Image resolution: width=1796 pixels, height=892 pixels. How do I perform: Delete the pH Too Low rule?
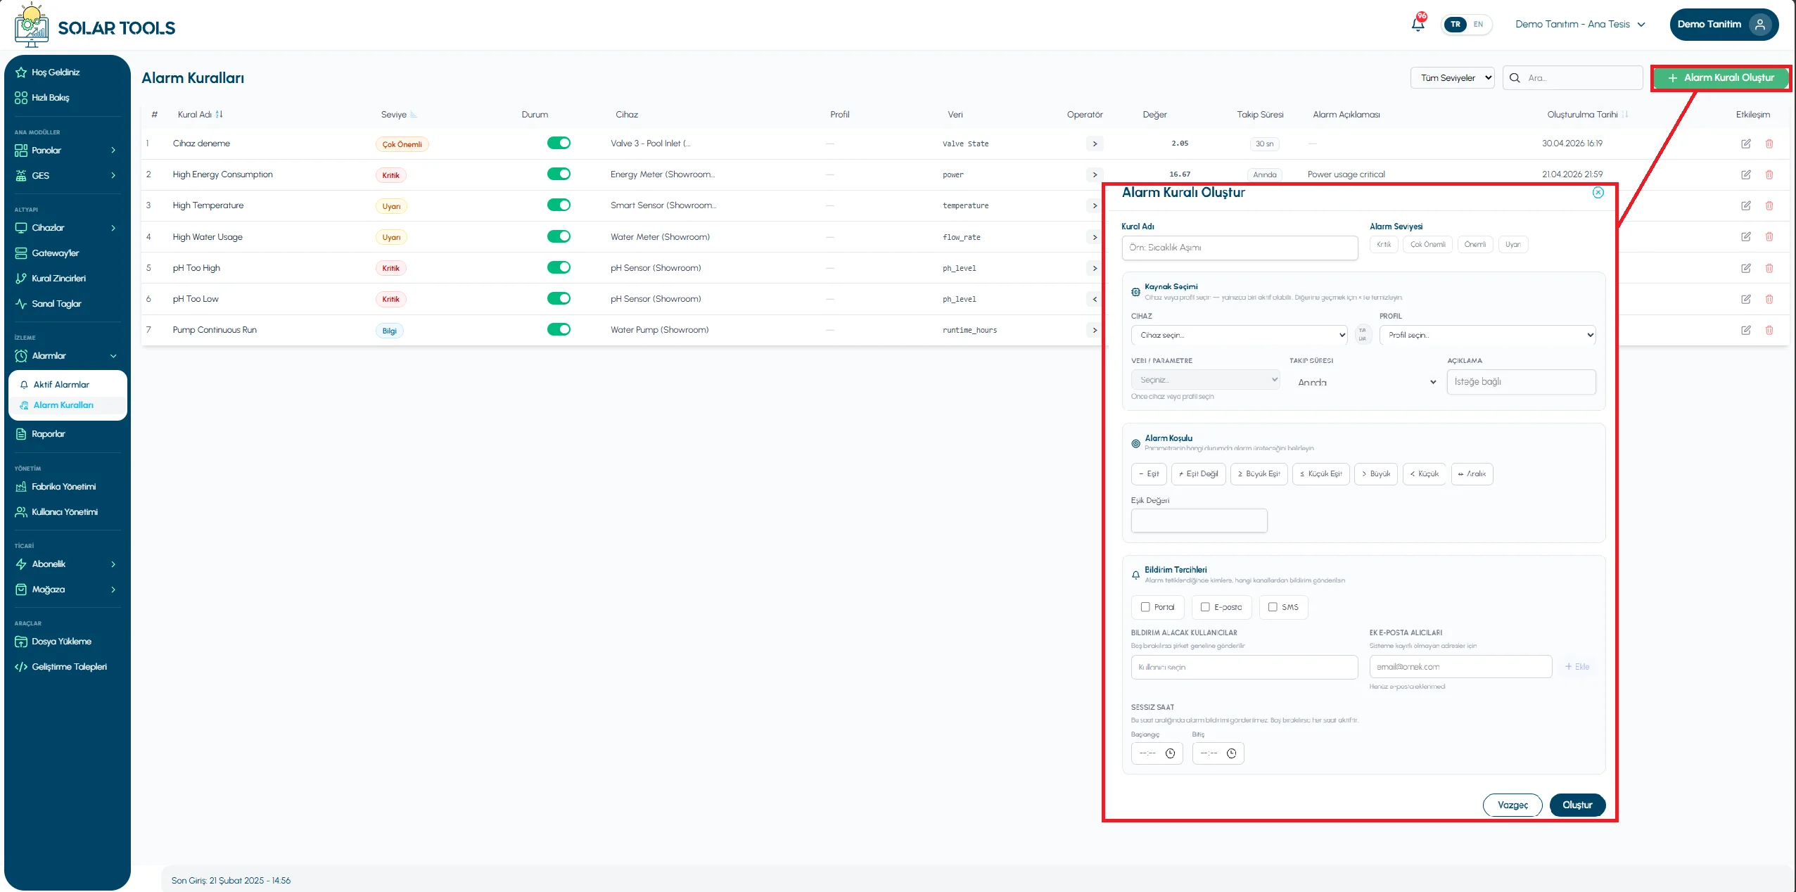1769,299
